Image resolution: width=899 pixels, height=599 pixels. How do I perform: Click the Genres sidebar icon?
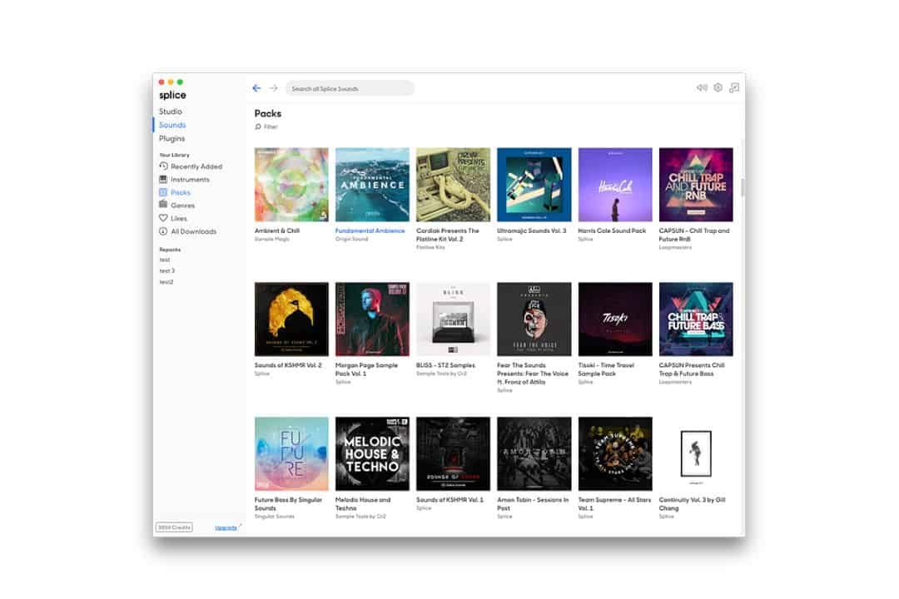tap(163, 205)
